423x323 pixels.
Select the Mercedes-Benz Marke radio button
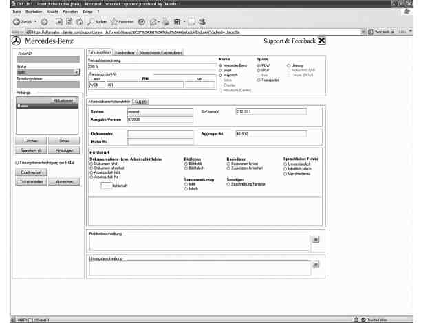point(220,65)
